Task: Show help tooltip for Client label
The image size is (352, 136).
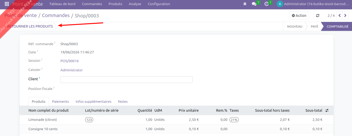Action: (x=40, y=78)
